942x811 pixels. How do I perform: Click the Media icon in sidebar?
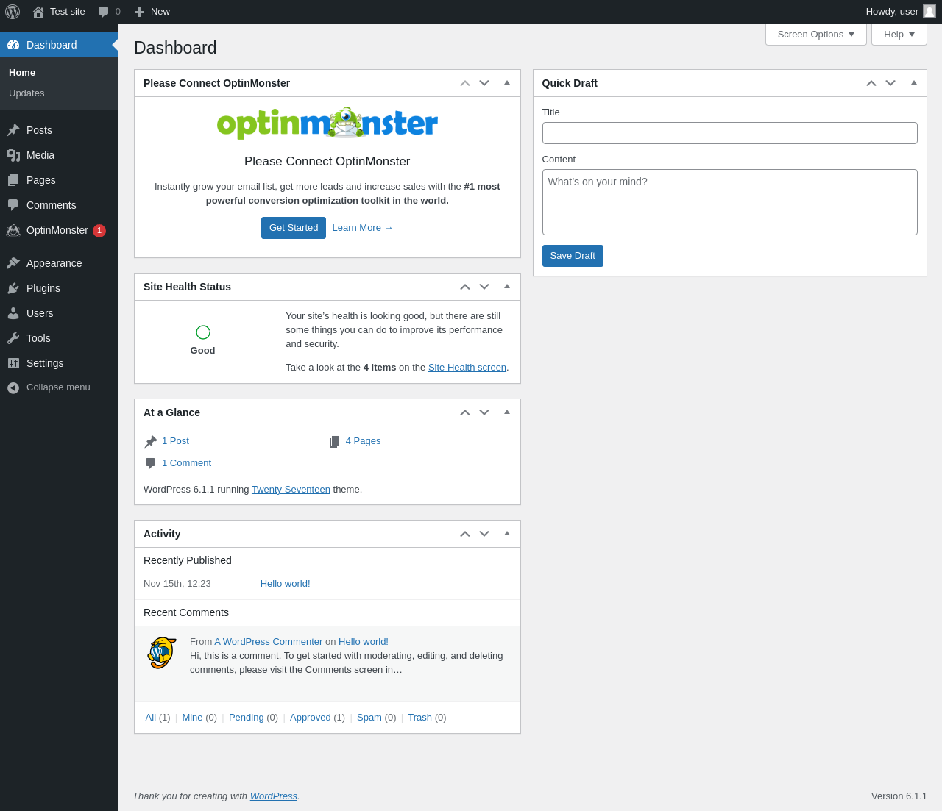point(13,155)
